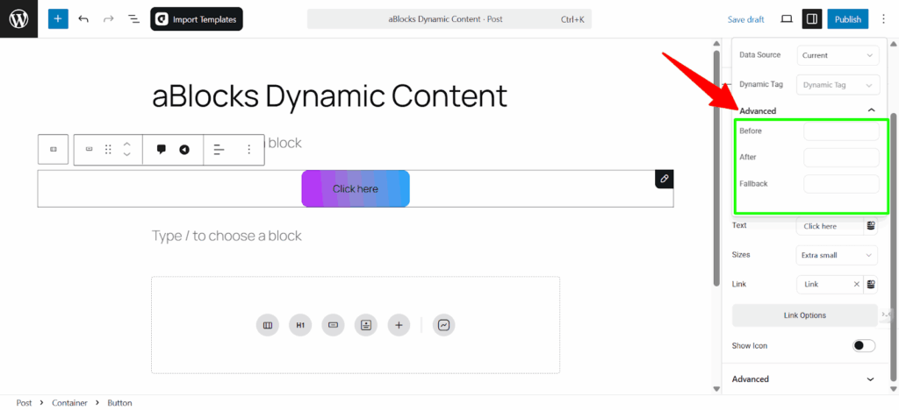Undo the last change

(83, 19)
